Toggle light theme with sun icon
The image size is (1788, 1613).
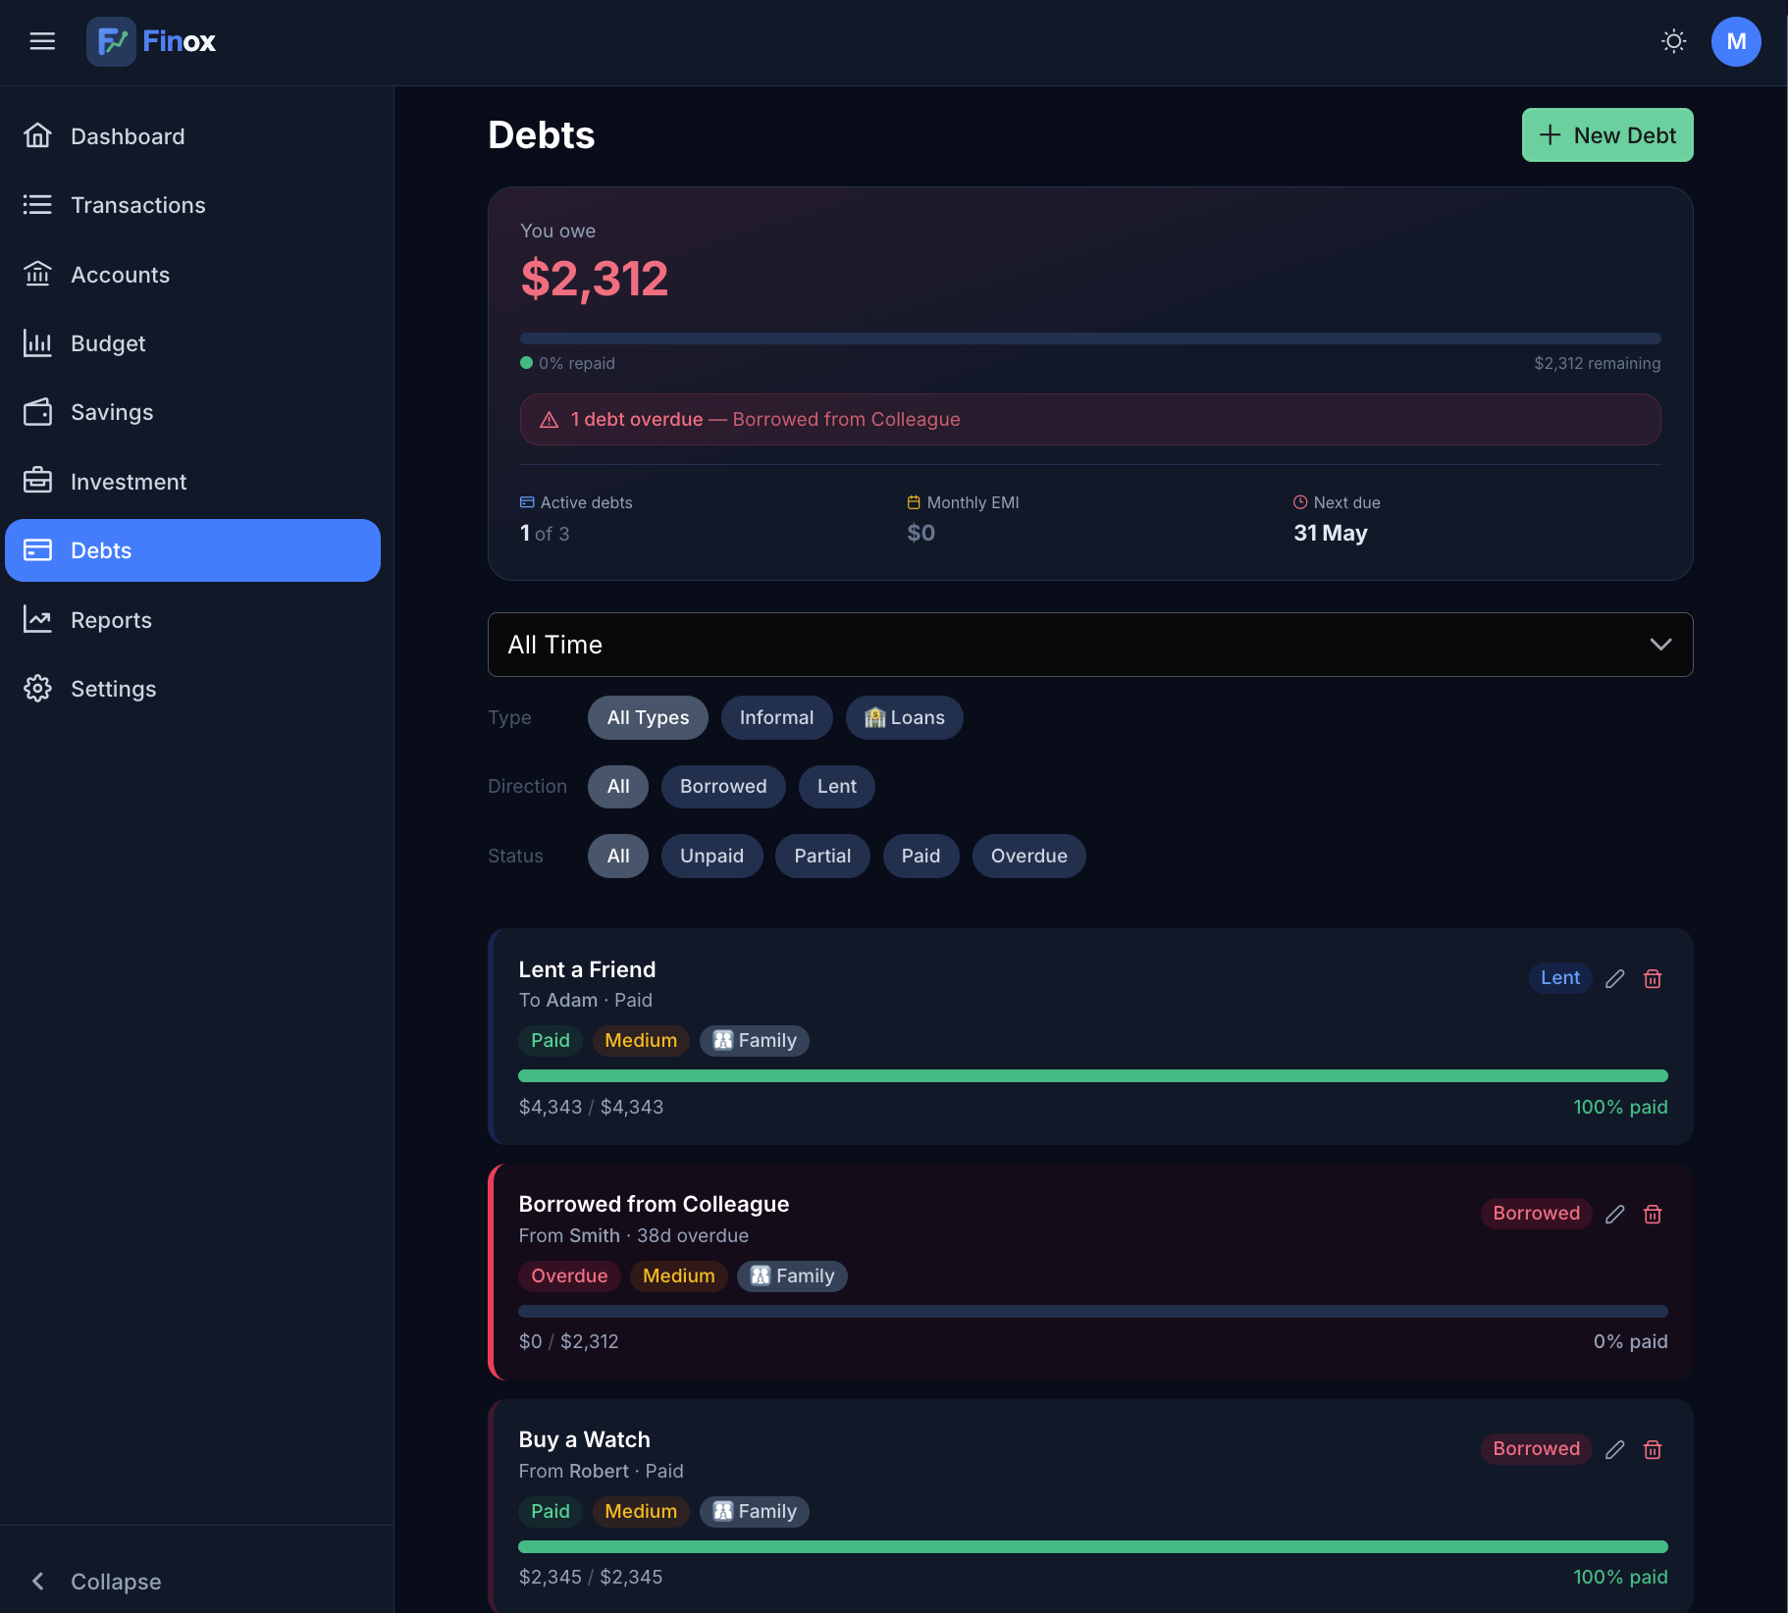pyautogui.click(x=1674, y=41)
